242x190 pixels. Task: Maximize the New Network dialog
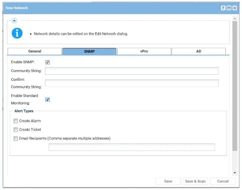pyautogui.click(x=229, y=8)
